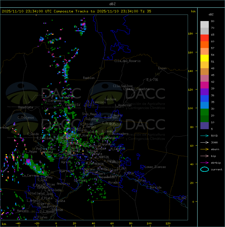The width and height of the screenshot is (225, 227).
Task: Click the 'dBZ' title at top
Action: pyautogui.click(x=112, y=4)
